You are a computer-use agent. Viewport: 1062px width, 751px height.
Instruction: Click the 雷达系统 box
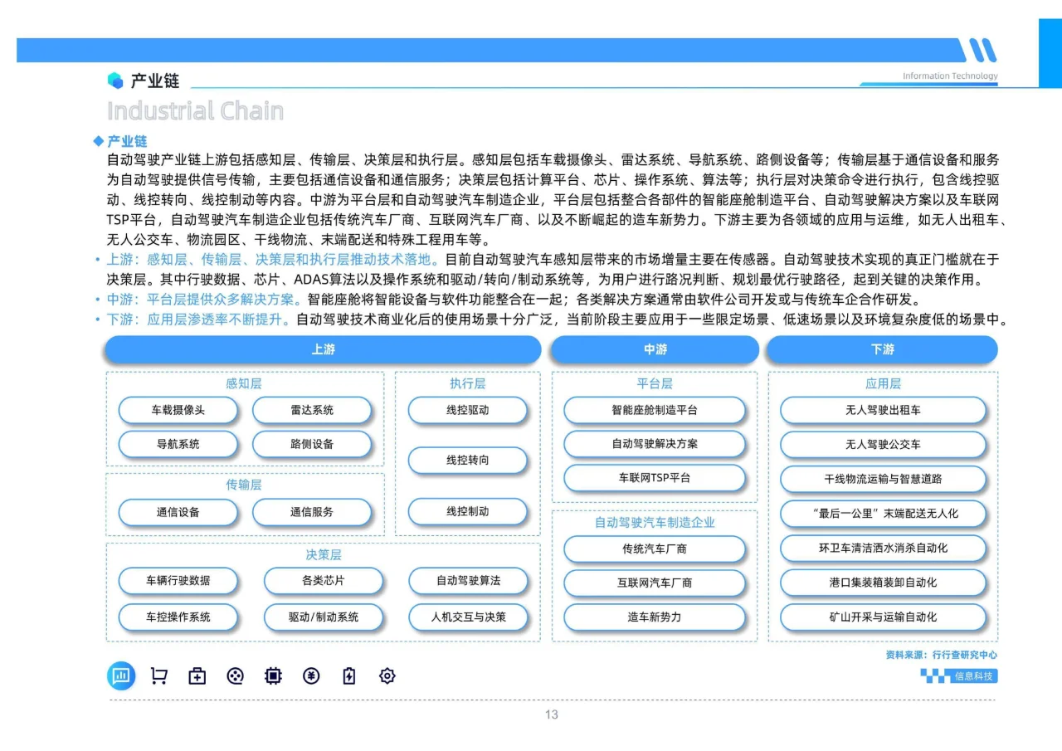[312, 410]
